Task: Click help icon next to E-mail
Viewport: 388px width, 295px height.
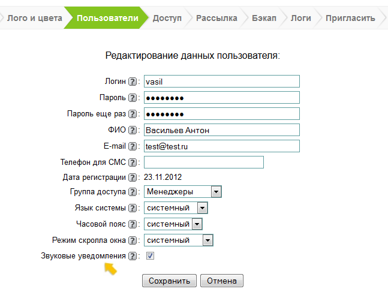Action: click(133, 146)
